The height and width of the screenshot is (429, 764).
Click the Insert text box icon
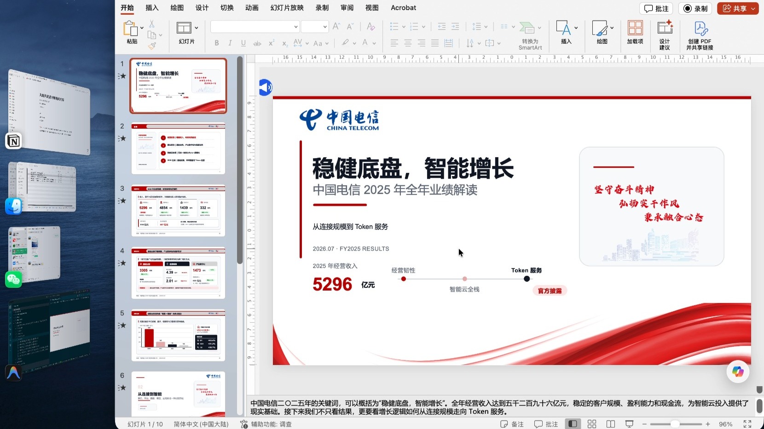pos(563,29)
